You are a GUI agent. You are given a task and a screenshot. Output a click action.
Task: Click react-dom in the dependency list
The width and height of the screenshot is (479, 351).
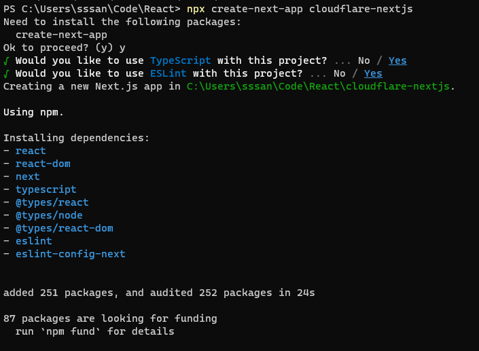pyautogui.click(x=43, y=164)
